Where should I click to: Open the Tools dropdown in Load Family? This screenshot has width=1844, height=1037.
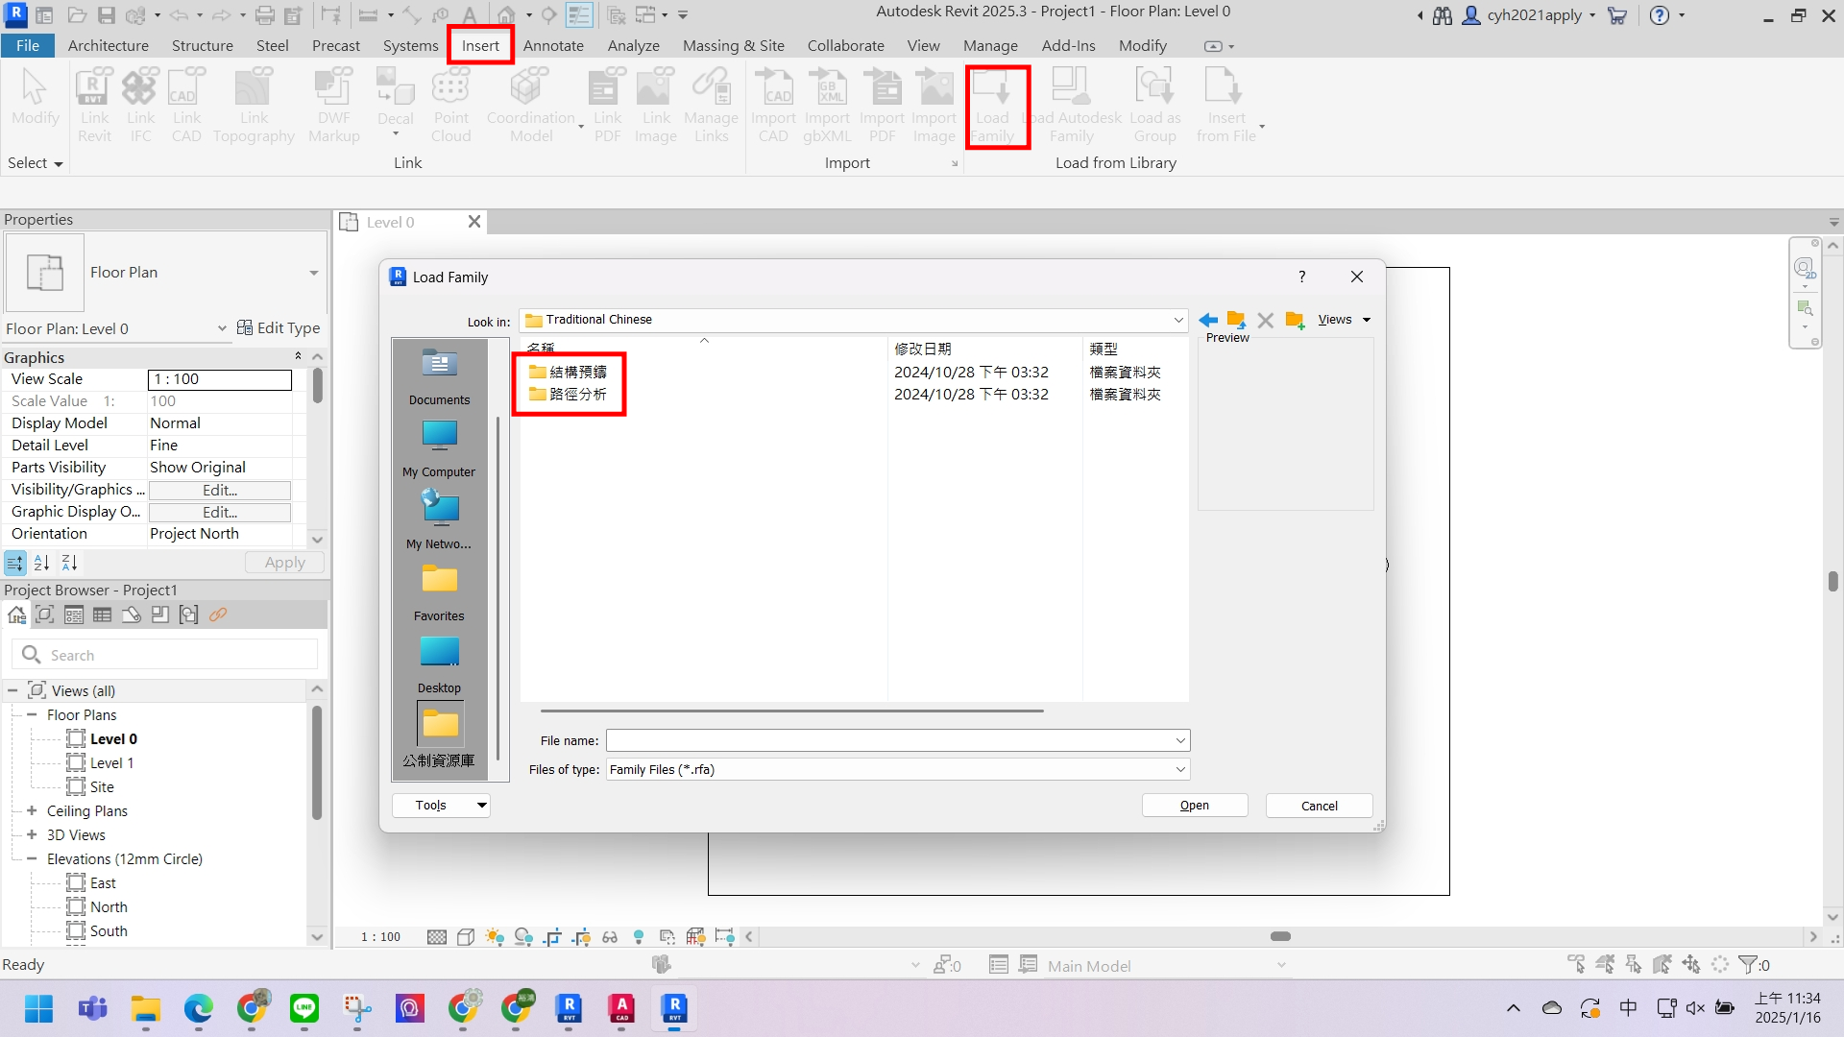pos(441,806)
